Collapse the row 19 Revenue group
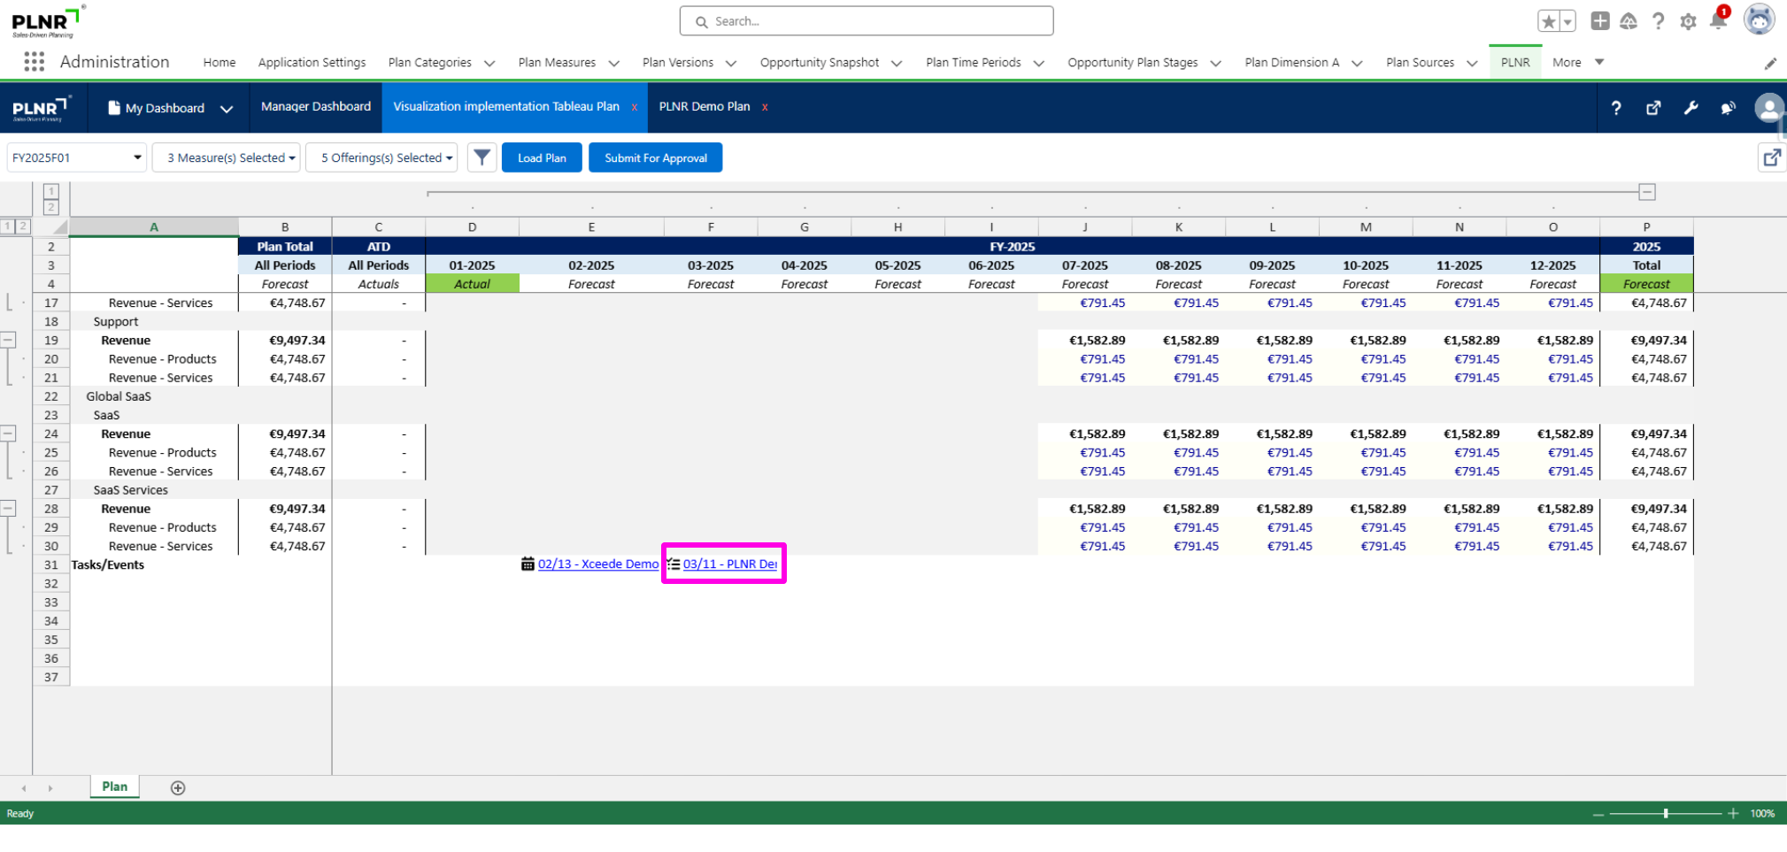Screen dimensions: 1787x852 click(8, 340)
